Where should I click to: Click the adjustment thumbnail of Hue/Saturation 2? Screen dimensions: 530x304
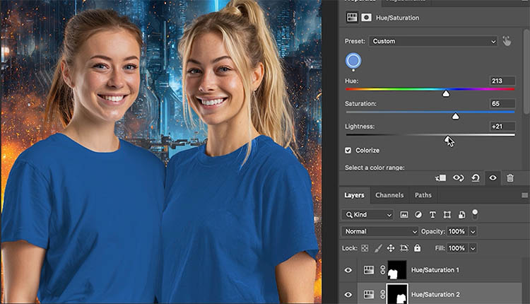tap(369, 295)
